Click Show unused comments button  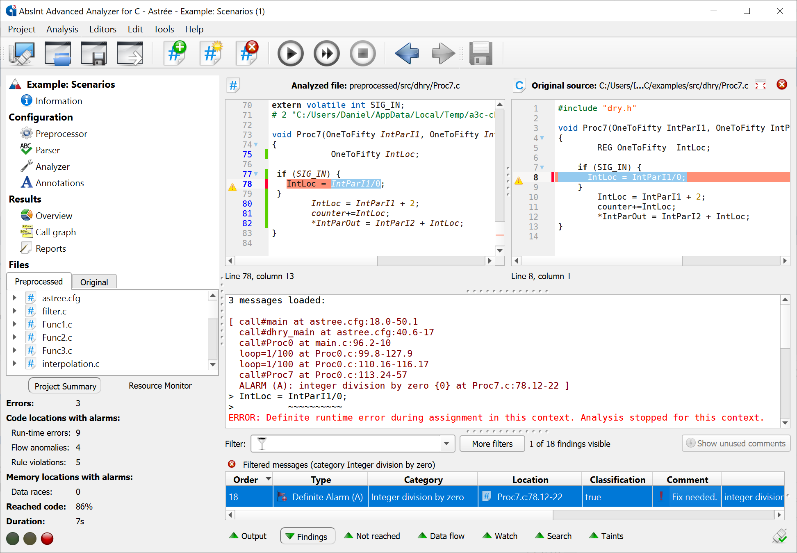(736, 443)
